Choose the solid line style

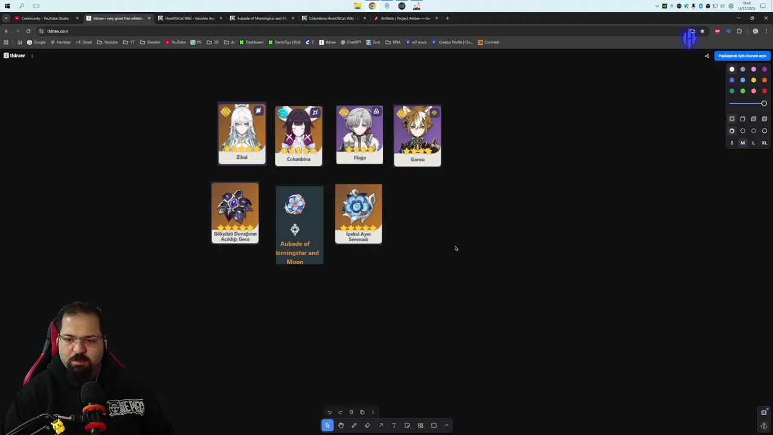[765, 131]
